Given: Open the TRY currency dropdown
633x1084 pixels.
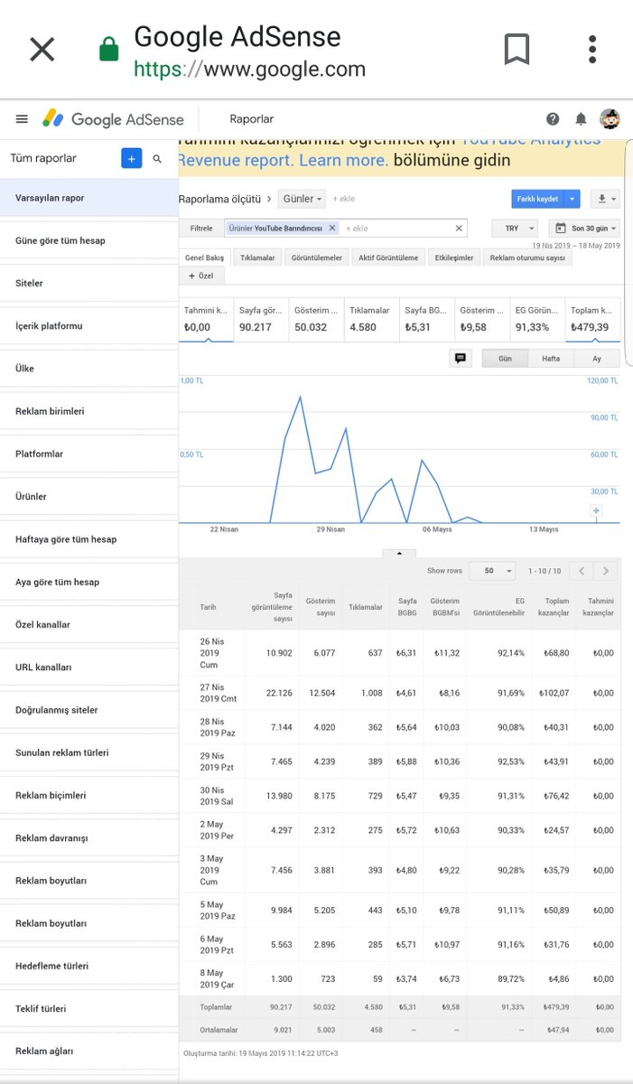Looking at the screenshot, I should click(515, 229).
